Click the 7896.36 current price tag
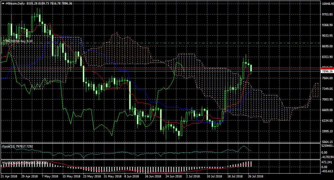 (327, 71)
